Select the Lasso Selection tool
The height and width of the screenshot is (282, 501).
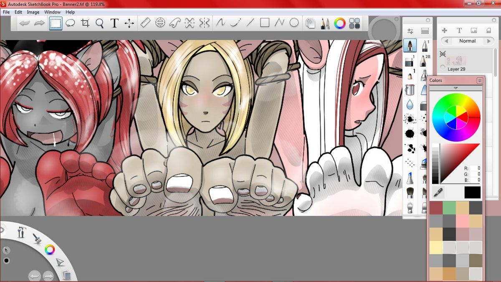coord(70,23)
